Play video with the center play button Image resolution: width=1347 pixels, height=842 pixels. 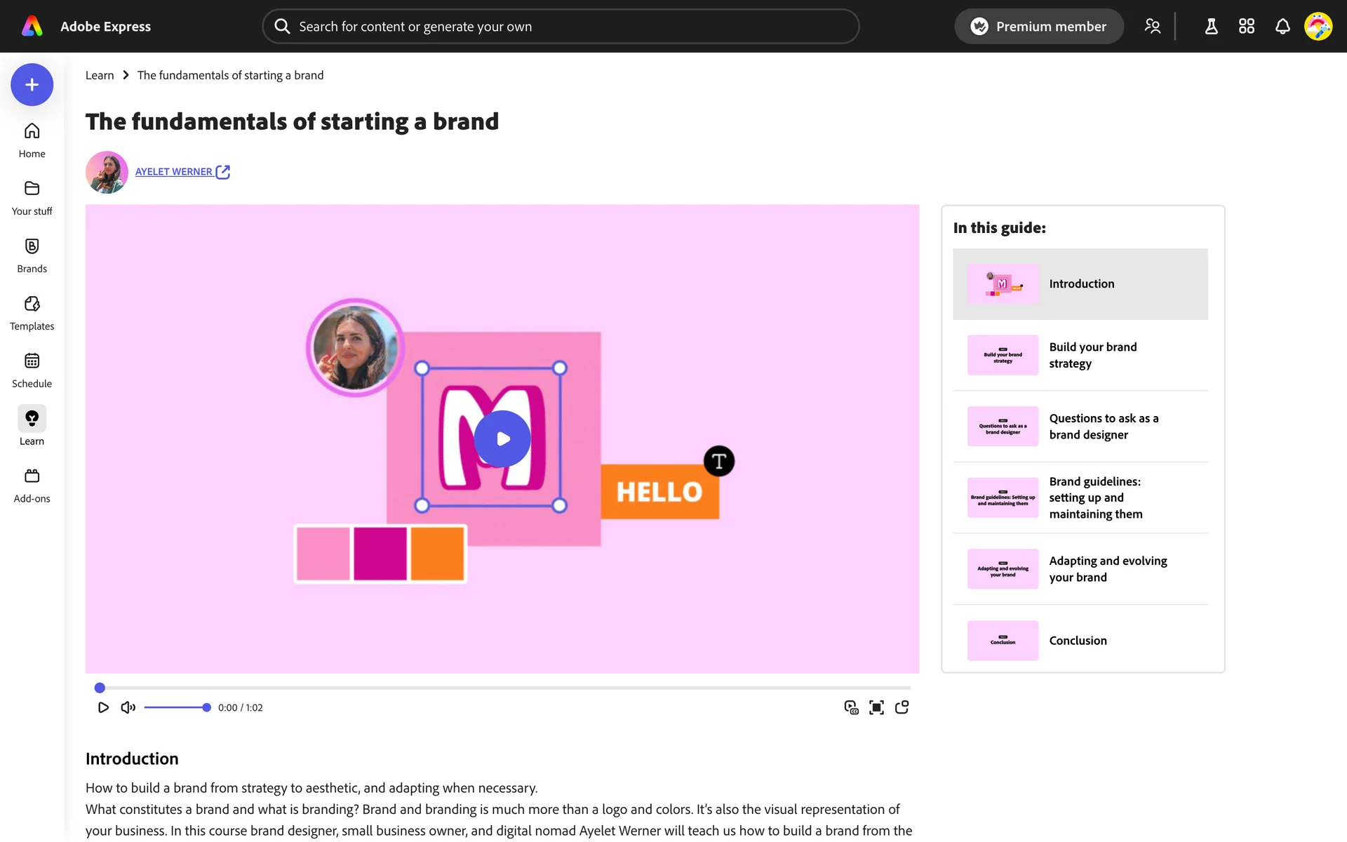[x=502, y=439]
